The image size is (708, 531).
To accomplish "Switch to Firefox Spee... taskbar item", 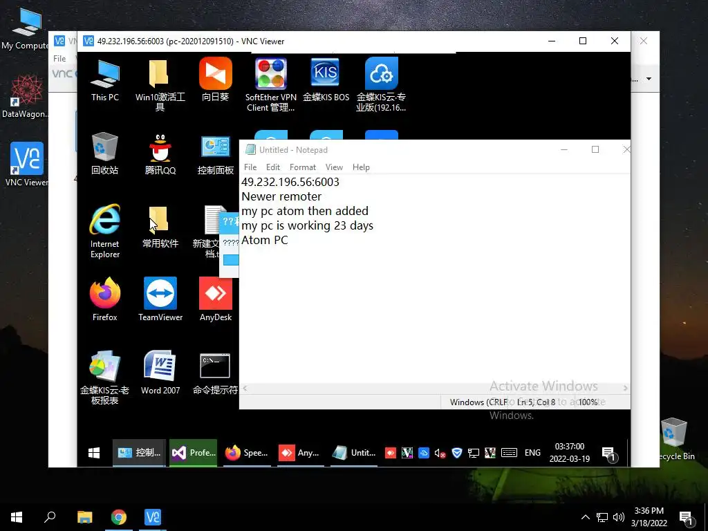I will [x=247, y=453].
